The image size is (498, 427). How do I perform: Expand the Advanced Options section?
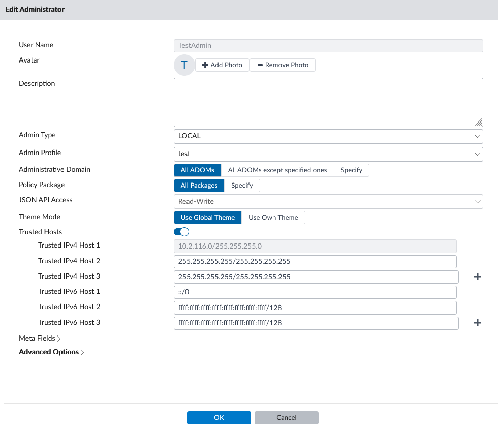(x=51, y=352)
